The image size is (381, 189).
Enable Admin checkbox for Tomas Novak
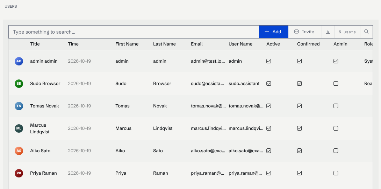(x=336, y=106)
